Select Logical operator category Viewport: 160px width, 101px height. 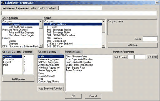click(12, 62)
